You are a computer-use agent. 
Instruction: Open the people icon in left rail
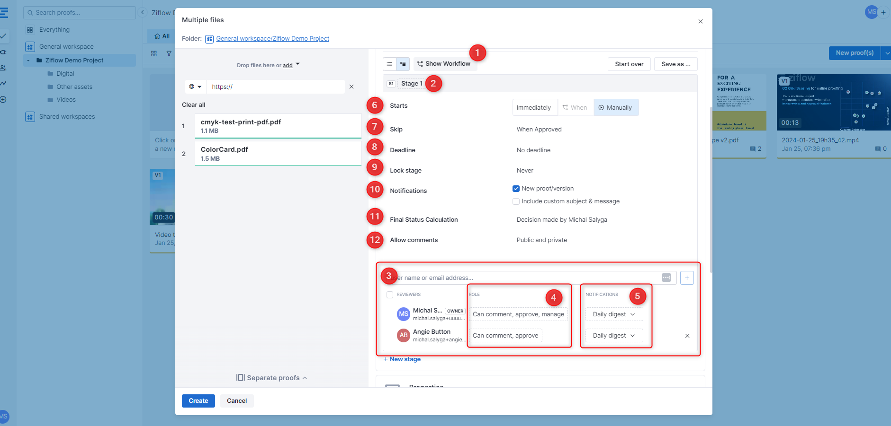click(3, 68)
